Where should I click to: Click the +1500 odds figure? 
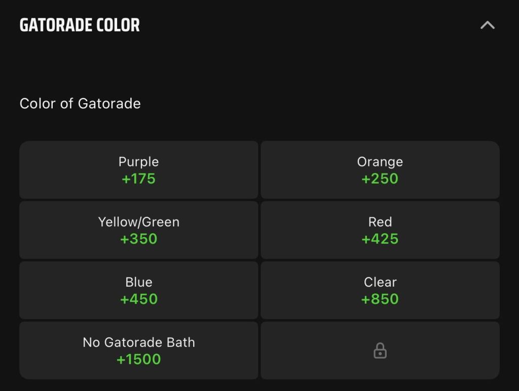point(139,359)
